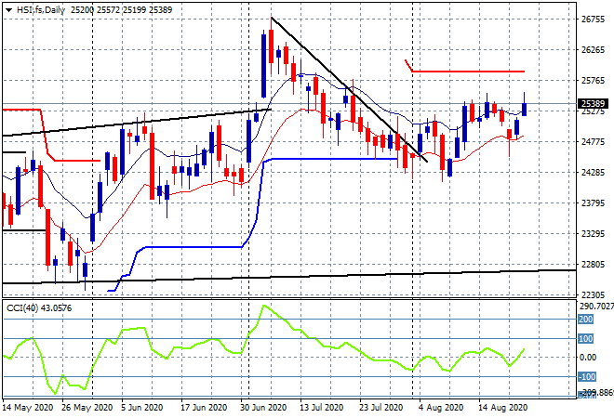
Task: Select the HSI,fs,Daily chart title text
Action: point(41,10)
